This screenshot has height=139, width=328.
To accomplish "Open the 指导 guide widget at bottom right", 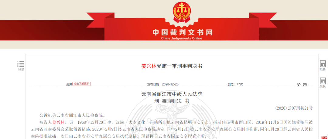I will tap(324, 137).
